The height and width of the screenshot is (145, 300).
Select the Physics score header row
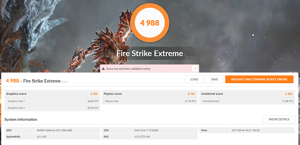150,94
